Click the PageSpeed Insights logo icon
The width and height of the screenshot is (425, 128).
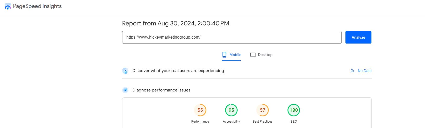click(x=8, y=6)
